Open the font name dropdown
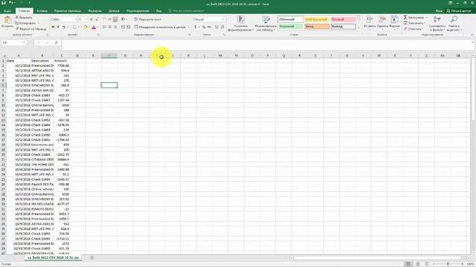476x267 pixels. tap(76, 19)
